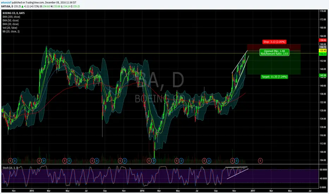Open dividend marker D near May 2016
The image size is (329, 194).
coord(181,161)
